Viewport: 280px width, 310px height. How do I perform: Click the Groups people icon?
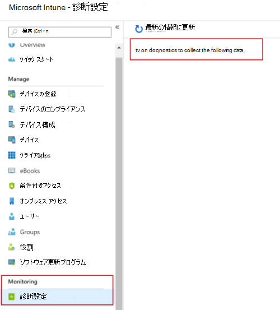(12, 232)
